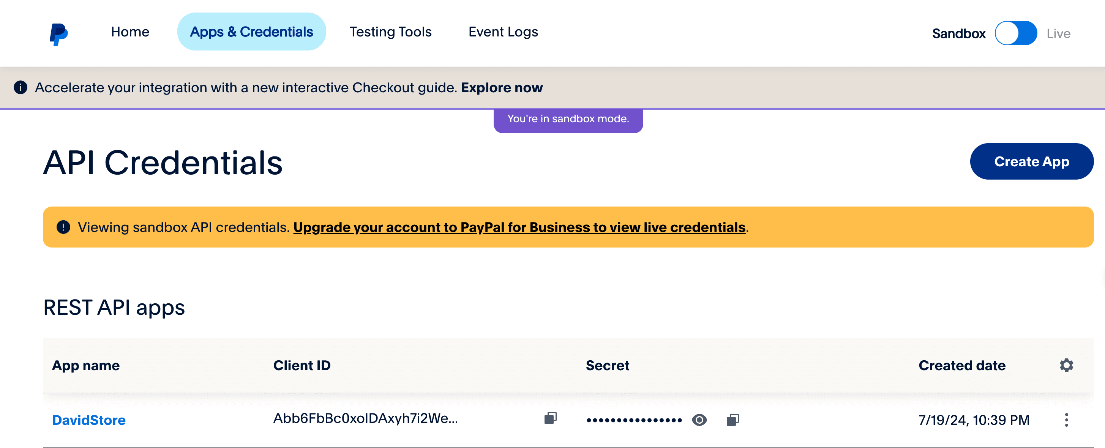Copy the Client ID to clipboard

(550, 418)
